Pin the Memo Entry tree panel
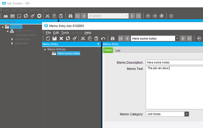This screenshot has width=203, height=128. tap(98, 44)
